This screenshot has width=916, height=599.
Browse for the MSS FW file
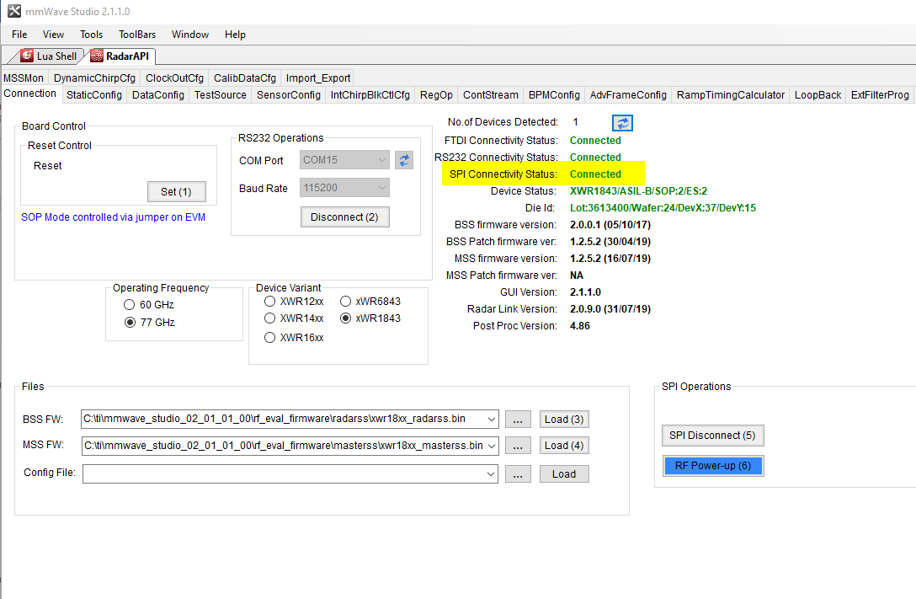518,446
